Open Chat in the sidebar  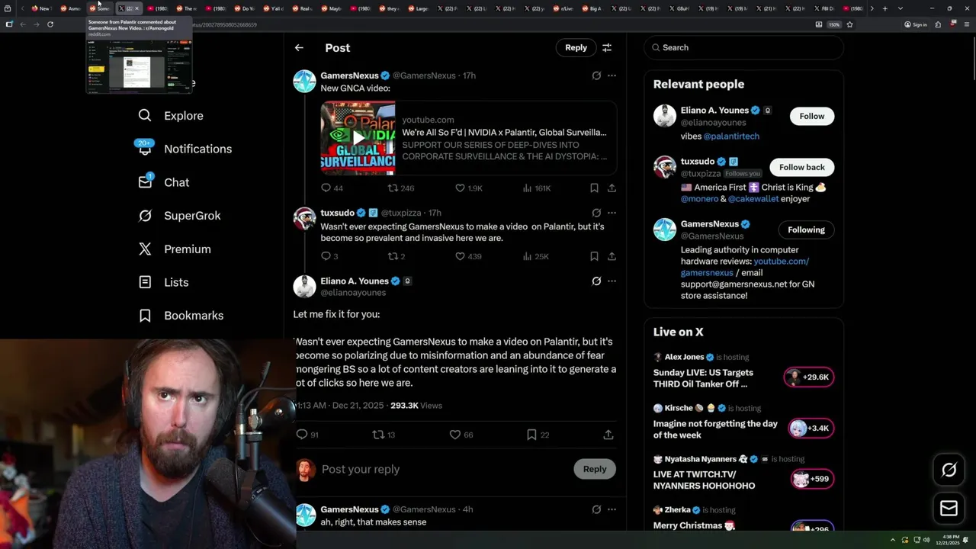click(163, 182)
